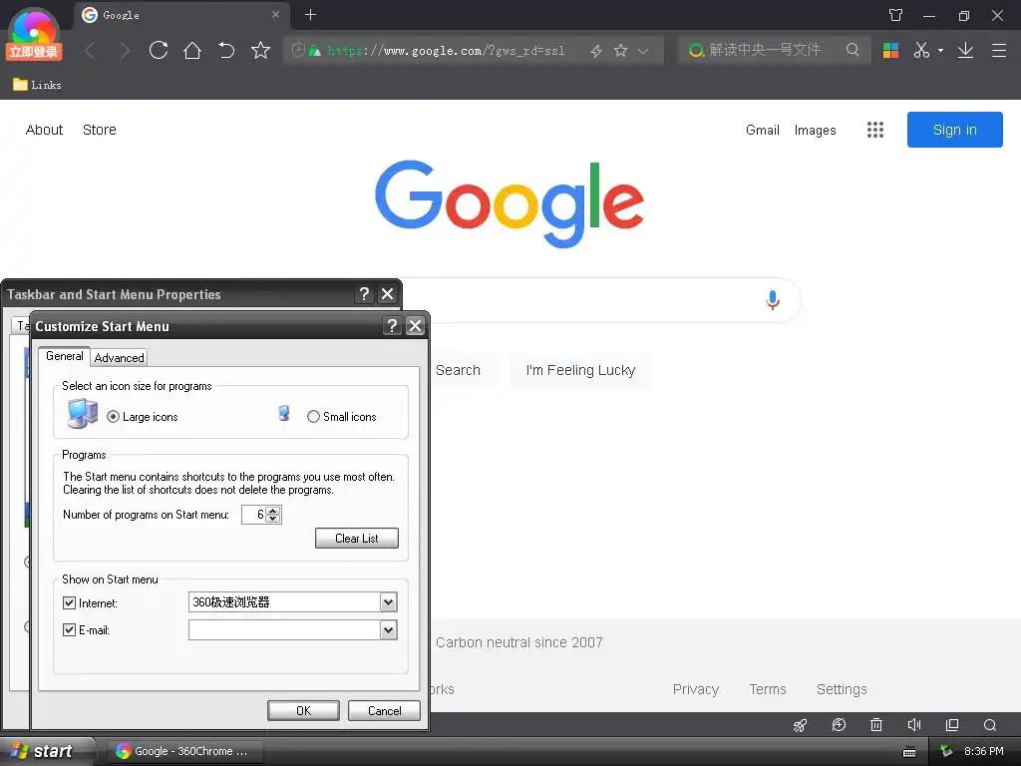The image size is (1021, 766).
Task: Open the Store link on Google
Action: coord(100,130)
